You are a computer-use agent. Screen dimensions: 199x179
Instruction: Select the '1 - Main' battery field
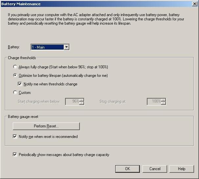(47, 47)
